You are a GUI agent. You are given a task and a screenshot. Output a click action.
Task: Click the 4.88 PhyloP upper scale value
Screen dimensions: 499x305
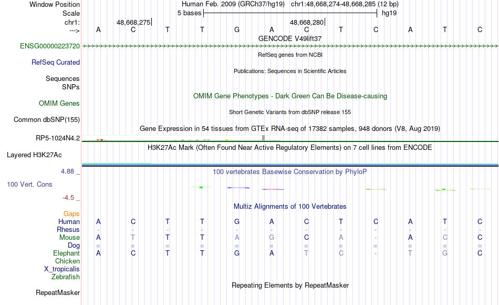click(x=67, y=171)
